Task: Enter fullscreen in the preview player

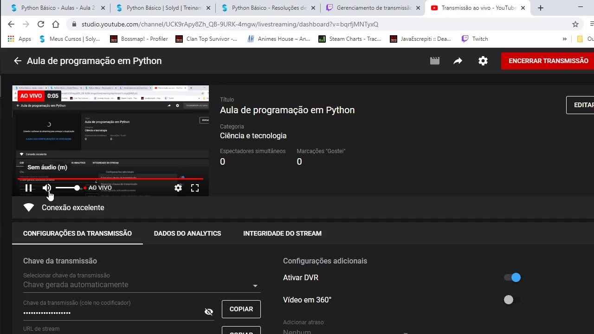Action: pos(195,188)
